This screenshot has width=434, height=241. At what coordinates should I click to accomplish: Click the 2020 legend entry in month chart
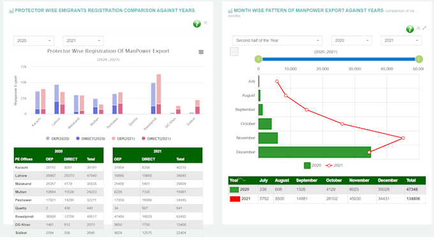click(313, 165)
